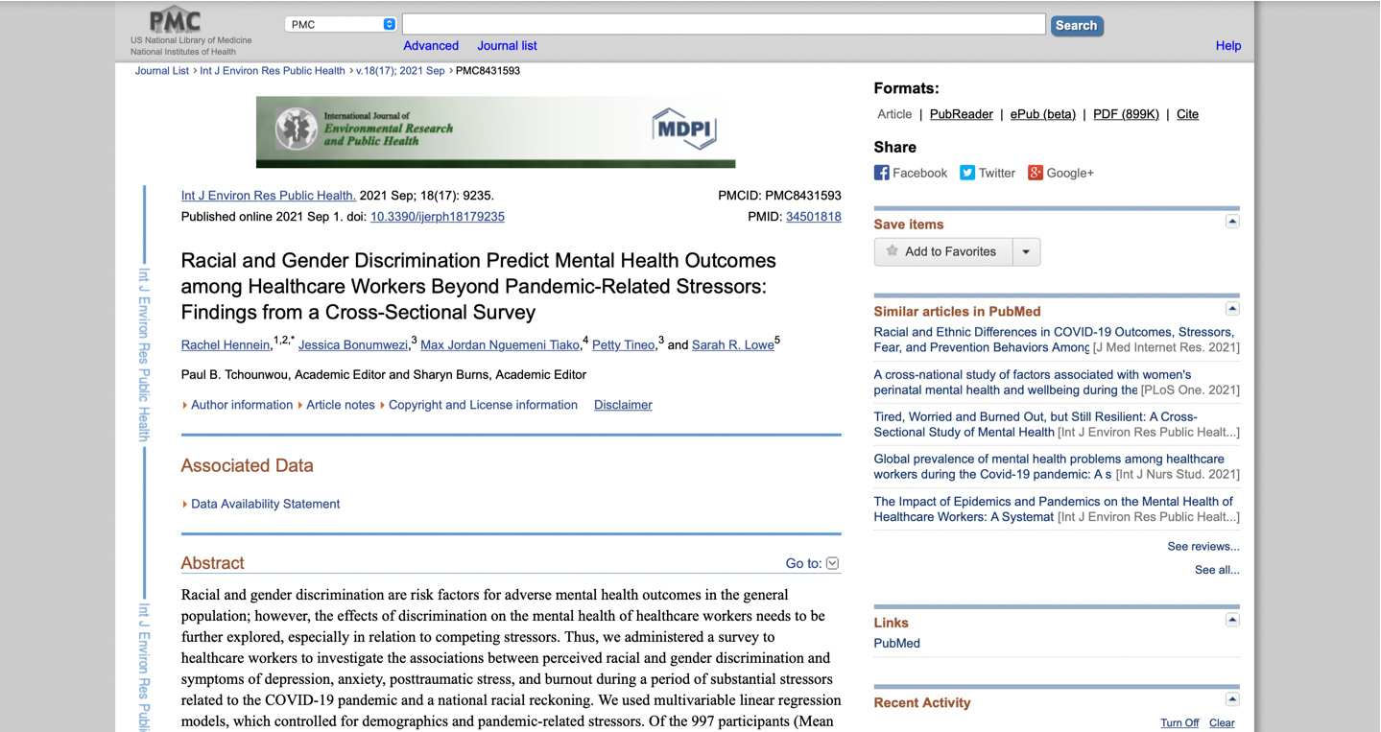Image resolution: width=1381 pixels, height=732 pixels.
Task: Click the Associated Data heading
Action: tap(248, 465)
